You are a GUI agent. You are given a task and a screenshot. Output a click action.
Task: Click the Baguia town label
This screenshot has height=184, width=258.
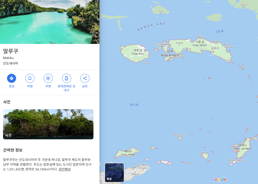pyautogui.click(x=135, y=174)
